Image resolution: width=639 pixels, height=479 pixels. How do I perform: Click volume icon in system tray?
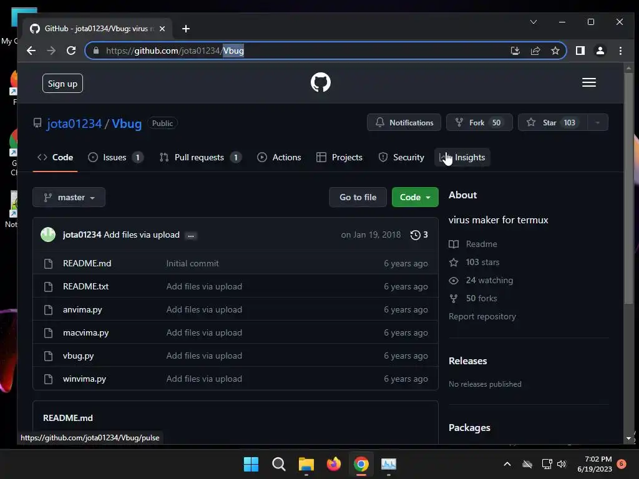(562, 464)
